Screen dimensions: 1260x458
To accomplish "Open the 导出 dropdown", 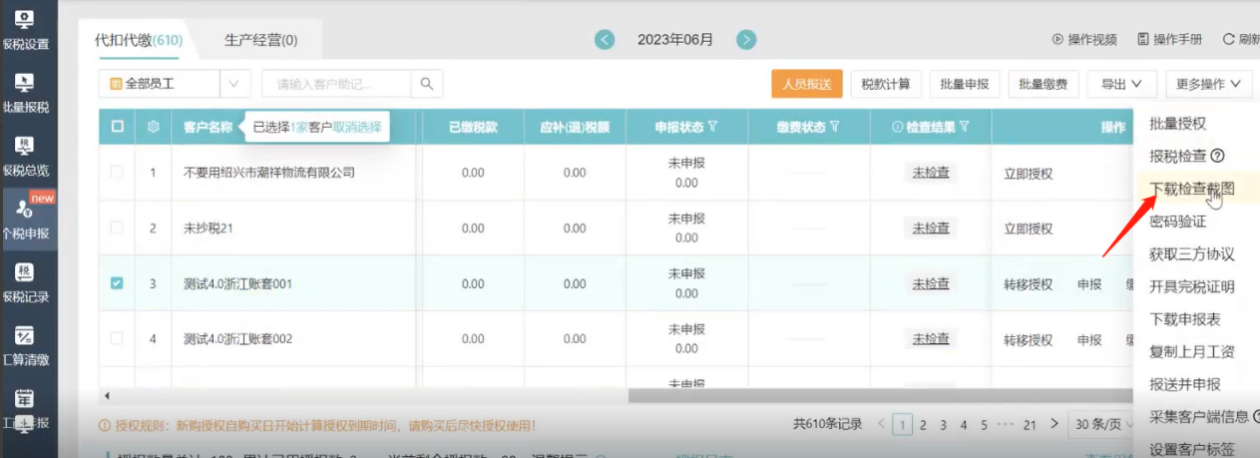I will point(1121,84).
